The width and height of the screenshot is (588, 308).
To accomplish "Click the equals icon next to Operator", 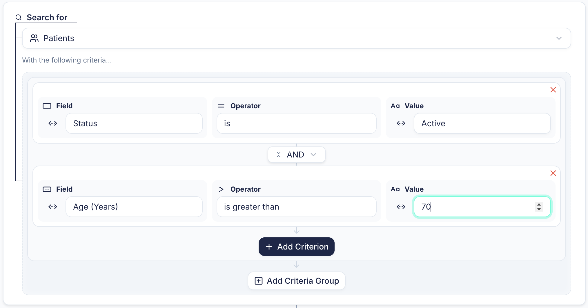I will pyautogui.click(x=221, y=106).
